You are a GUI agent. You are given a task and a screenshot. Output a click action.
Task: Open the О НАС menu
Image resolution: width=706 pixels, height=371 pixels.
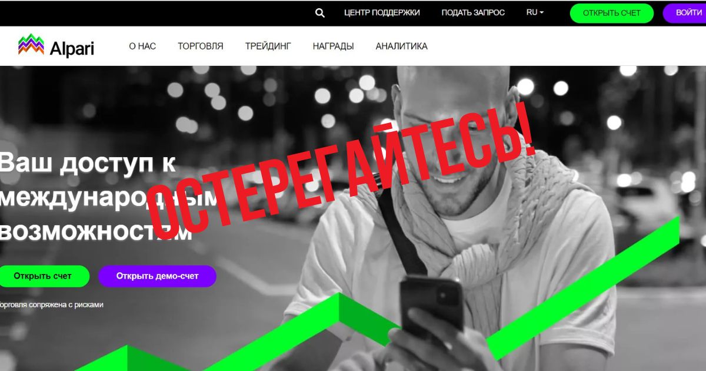[x=142, y=46]
